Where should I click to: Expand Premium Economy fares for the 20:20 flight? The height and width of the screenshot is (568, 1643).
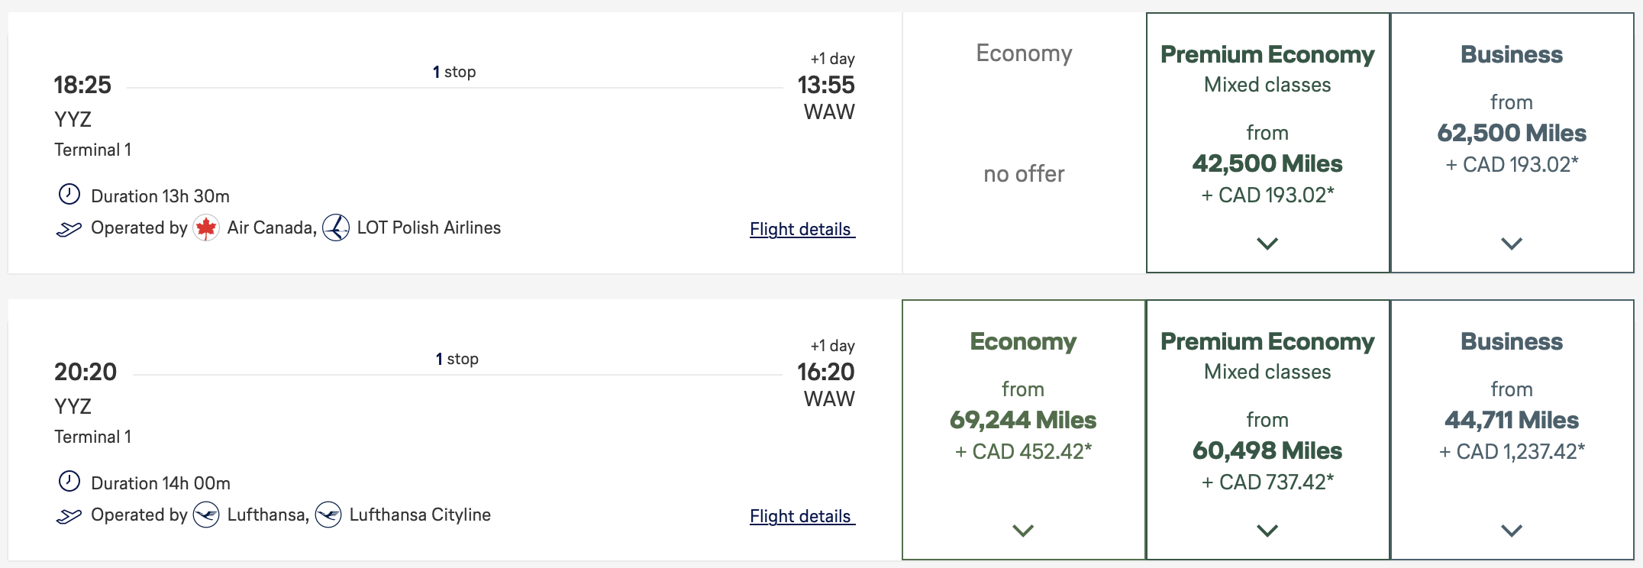click(x=1267, y=528)
